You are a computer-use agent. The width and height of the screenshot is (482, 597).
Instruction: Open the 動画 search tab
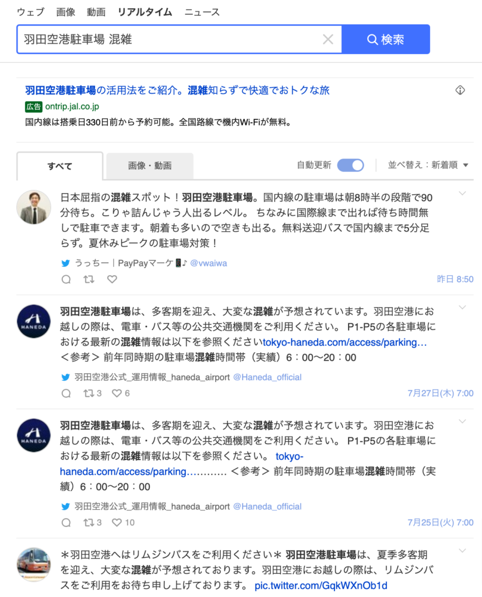click(96, 12)
